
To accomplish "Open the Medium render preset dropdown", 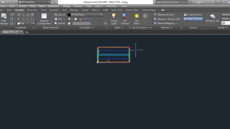I will [226, 15].
